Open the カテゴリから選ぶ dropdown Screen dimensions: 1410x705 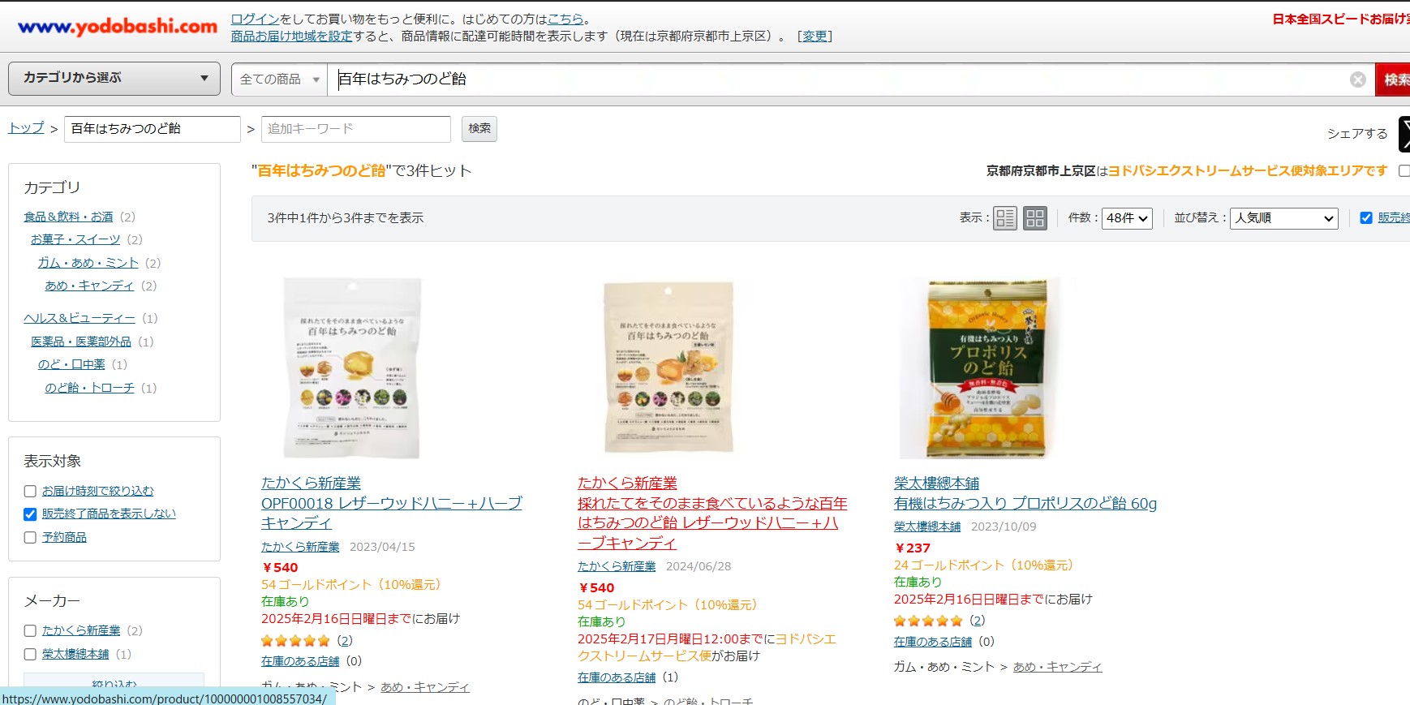(114, 78)
